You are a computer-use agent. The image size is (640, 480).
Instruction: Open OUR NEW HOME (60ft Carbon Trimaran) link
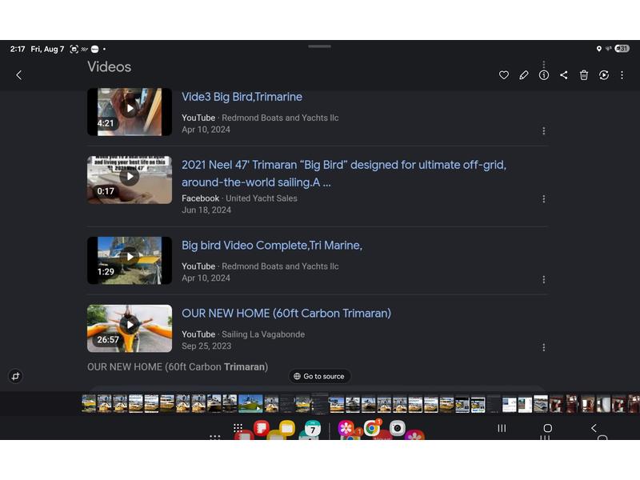click(x=286, y=314)
